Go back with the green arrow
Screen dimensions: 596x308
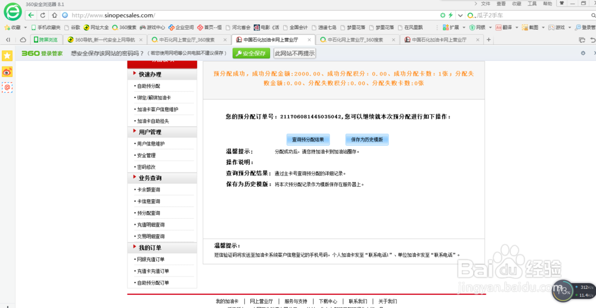(31, 15)
